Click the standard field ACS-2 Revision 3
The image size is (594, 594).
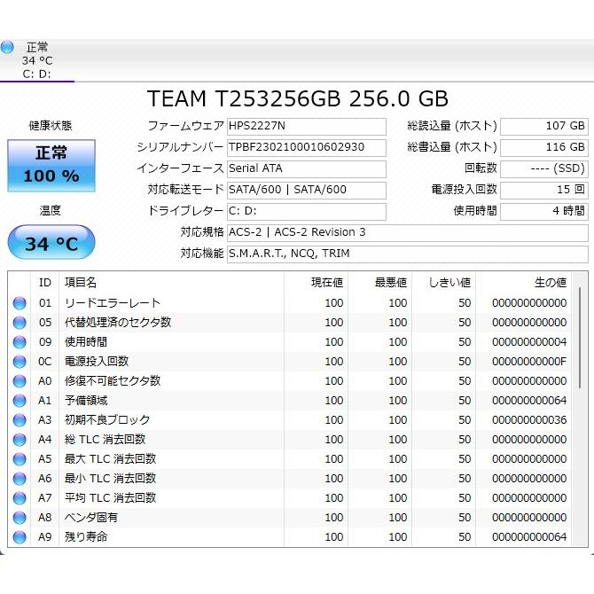[408, 232]
